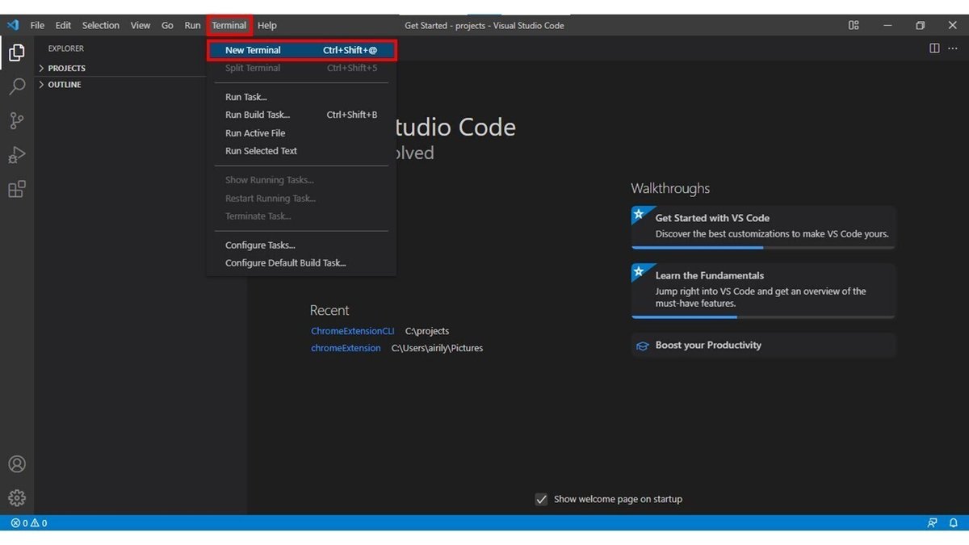Close the open Terminal menu
The height and width of the screenshot is (545, 969).
tap(229, 25)
